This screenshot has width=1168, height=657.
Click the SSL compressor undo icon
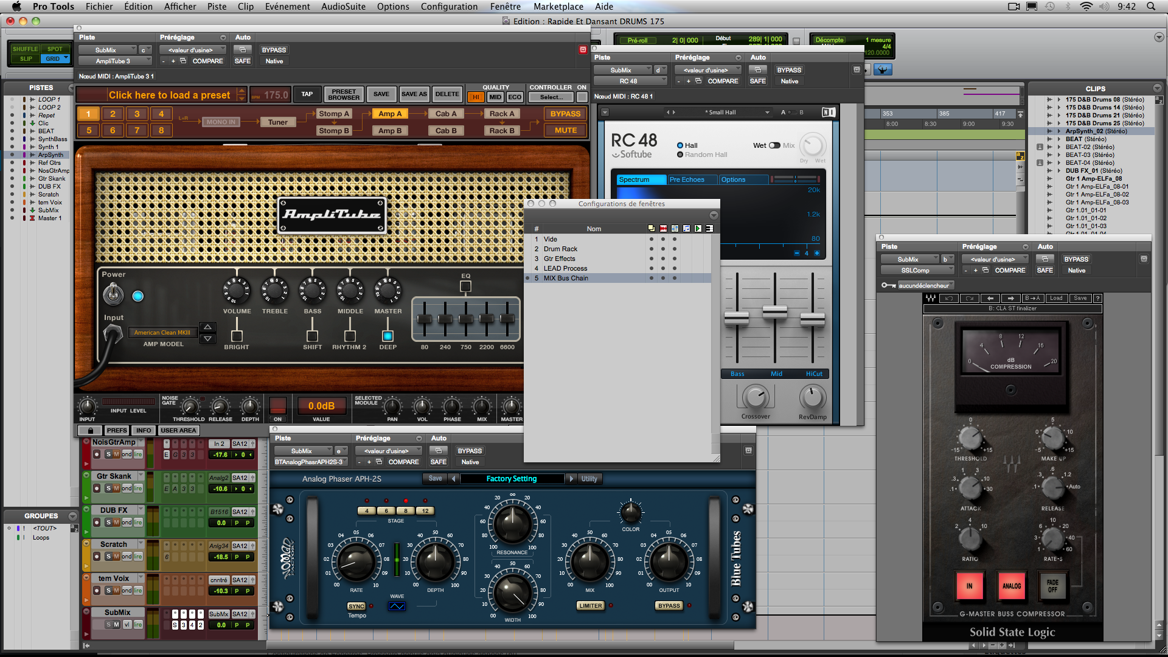(948, 298)
